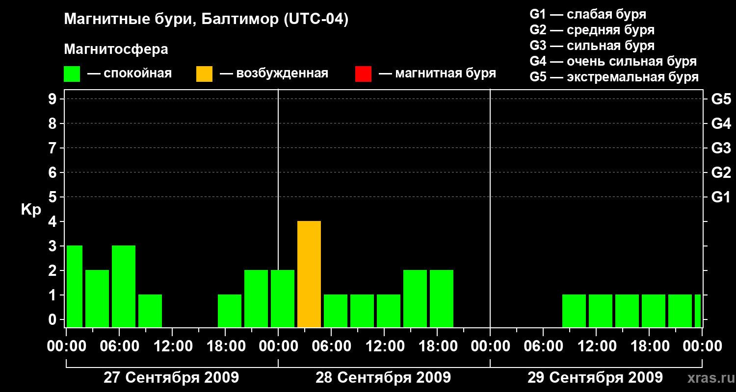Click the '28 Сентября 2009' date label

tap(383, 378)
